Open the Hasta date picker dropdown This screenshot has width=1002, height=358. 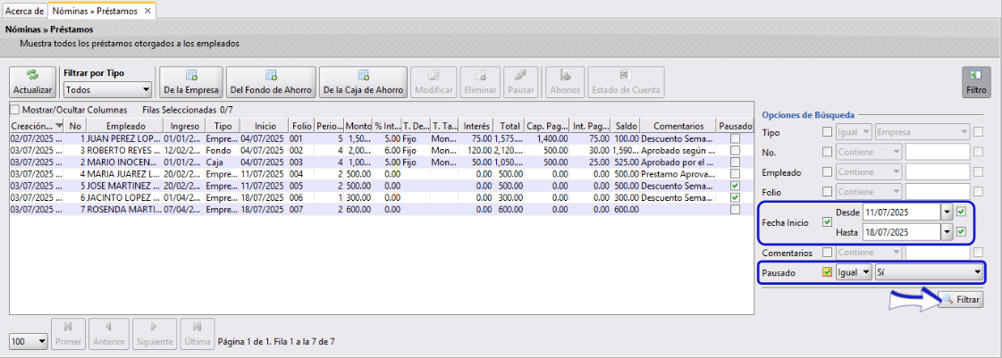947,232
